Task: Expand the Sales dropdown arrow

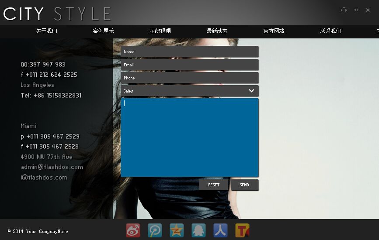Action: coord(251,91)
